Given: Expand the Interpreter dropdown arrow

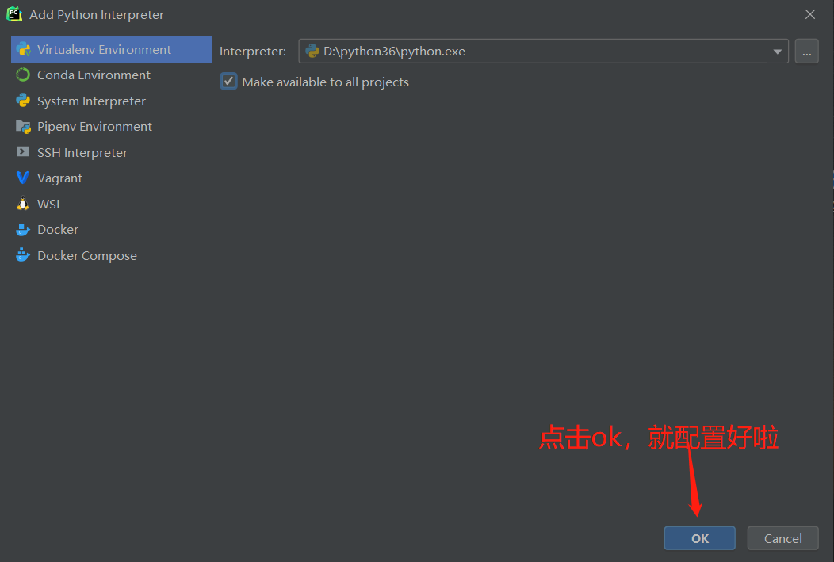Looking at the screenshot, I should 777,52.
